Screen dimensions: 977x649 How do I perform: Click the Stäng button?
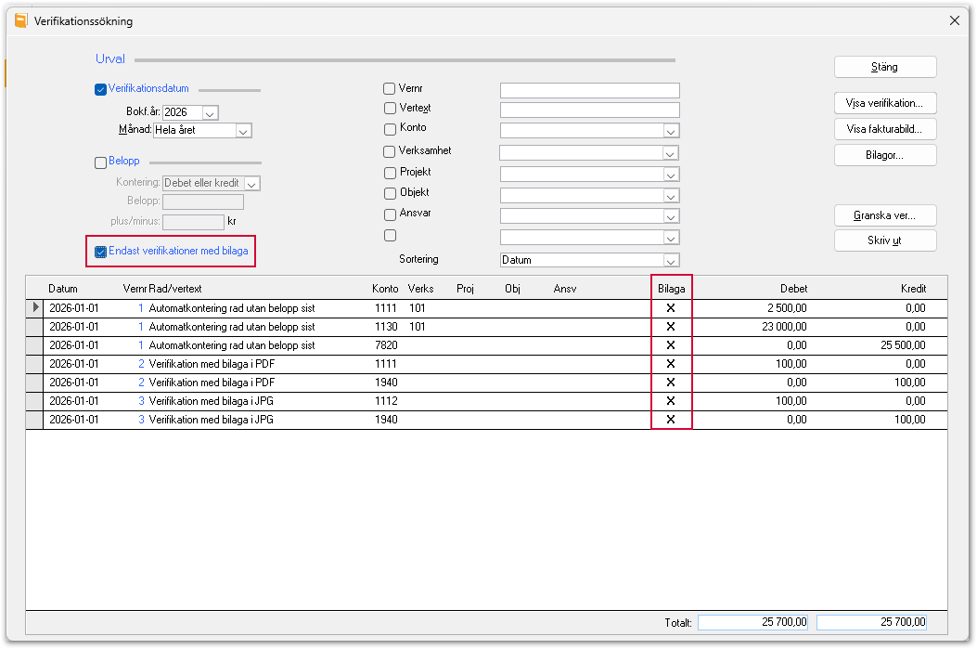(x=885, y=67)
